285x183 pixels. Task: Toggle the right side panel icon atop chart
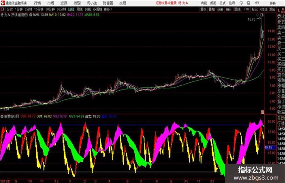tap(262, 15)
